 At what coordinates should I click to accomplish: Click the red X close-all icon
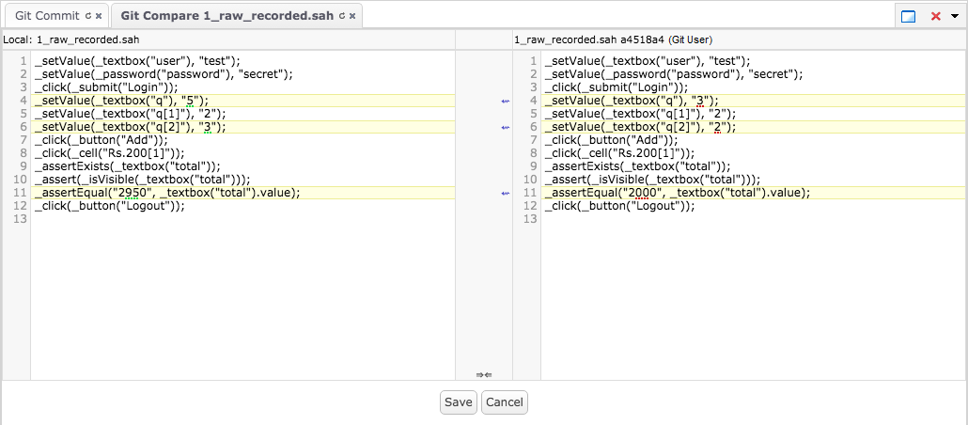[x=935, y=16]
